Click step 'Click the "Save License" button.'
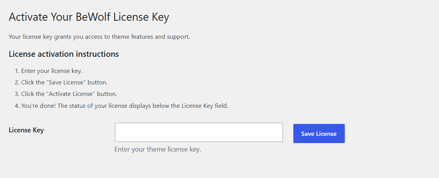 click(65, 83)
